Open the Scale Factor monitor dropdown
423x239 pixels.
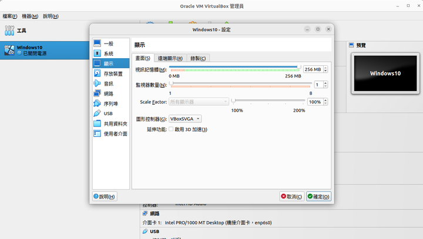click(199, 102)
